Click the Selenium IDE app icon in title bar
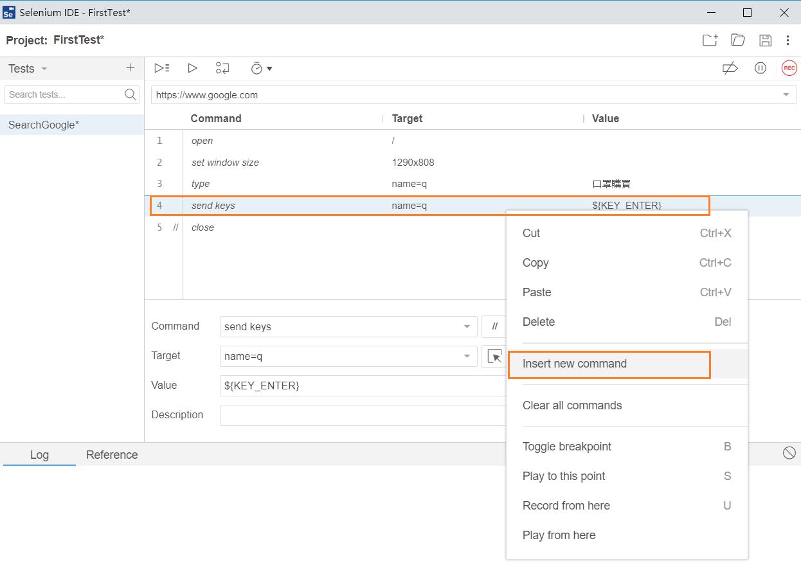The width and height of the screenshot is (801, 568). click(9, 13)
